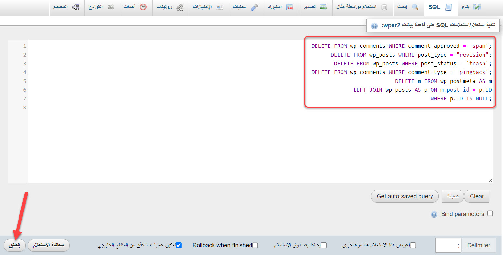Viewport: 503px width, 255px height.
Task: Enable the Bind parameters checkbox
Action: 490,213
